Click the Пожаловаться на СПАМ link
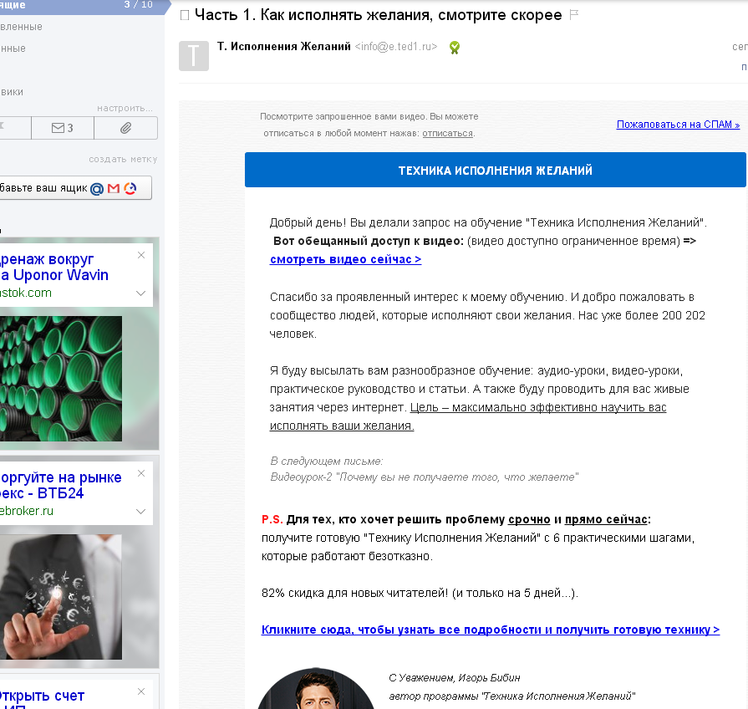748x709 pixels. (x=678, y=125)
